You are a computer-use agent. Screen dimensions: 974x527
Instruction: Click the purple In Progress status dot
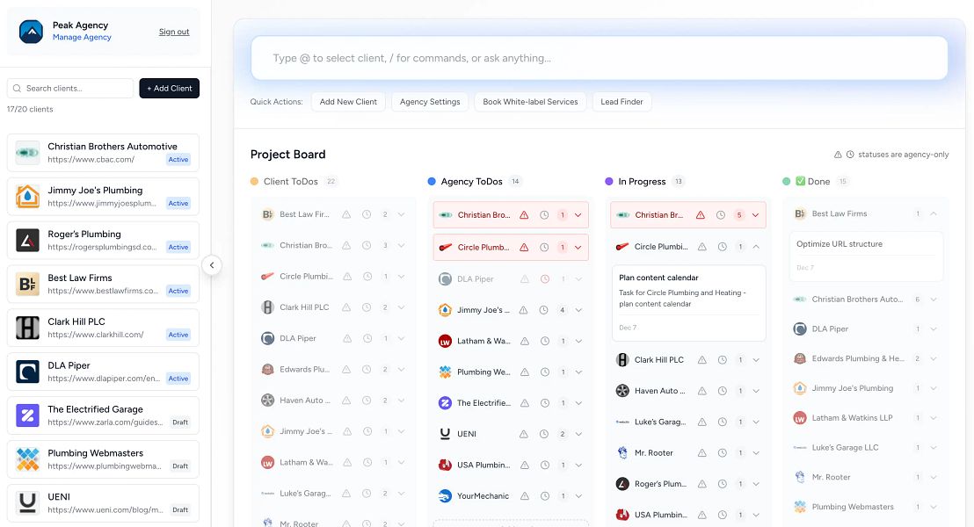coord(608,181)
